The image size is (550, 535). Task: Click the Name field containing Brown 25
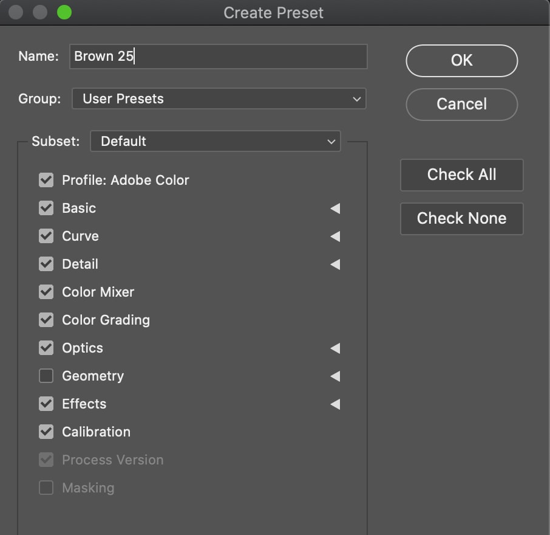(218, 56)
